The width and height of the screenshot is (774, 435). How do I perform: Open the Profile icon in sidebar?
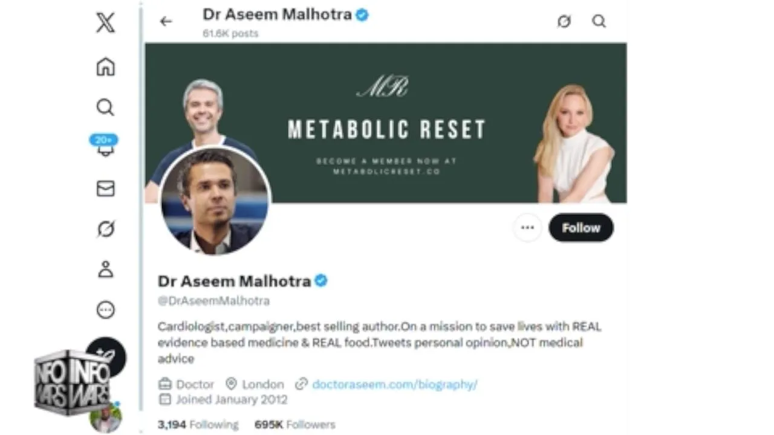105,269
